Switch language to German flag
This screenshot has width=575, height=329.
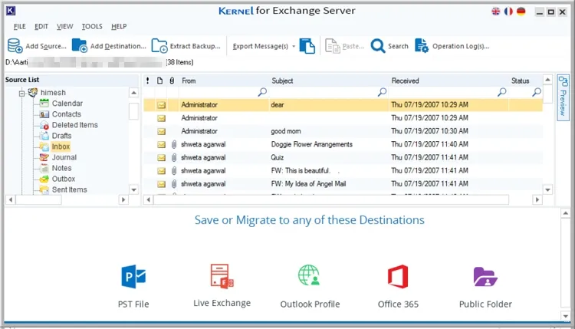(521, 12)
